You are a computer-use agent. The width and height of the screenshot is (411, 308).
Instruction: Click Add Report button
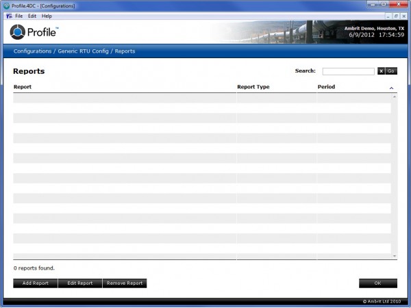point(36,283)
